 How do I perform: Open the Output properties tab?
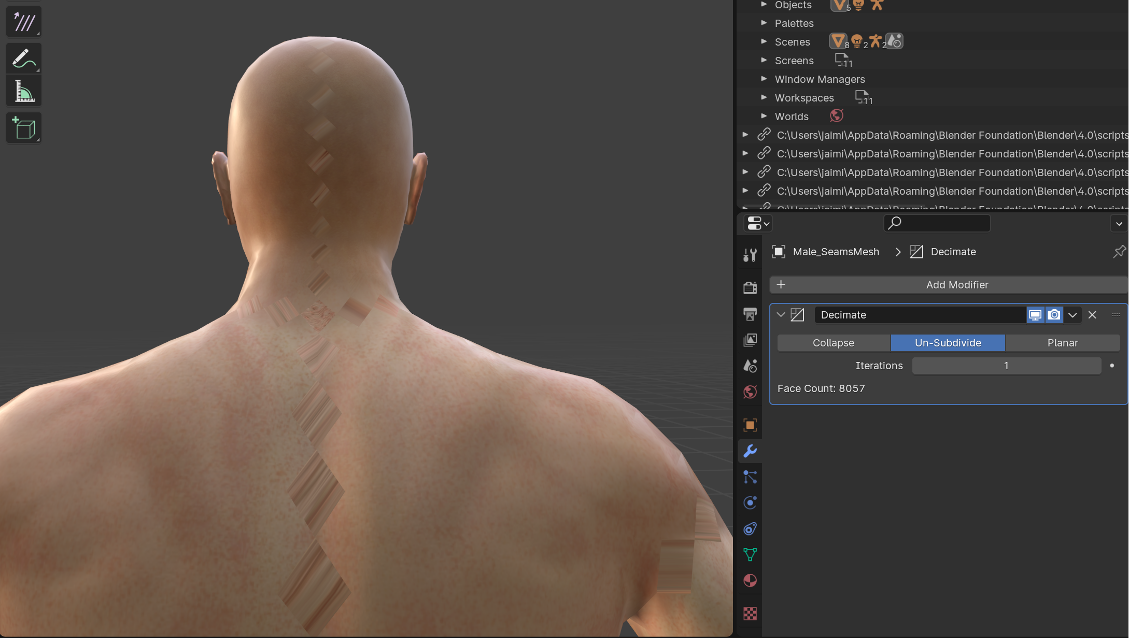point(750,314)
